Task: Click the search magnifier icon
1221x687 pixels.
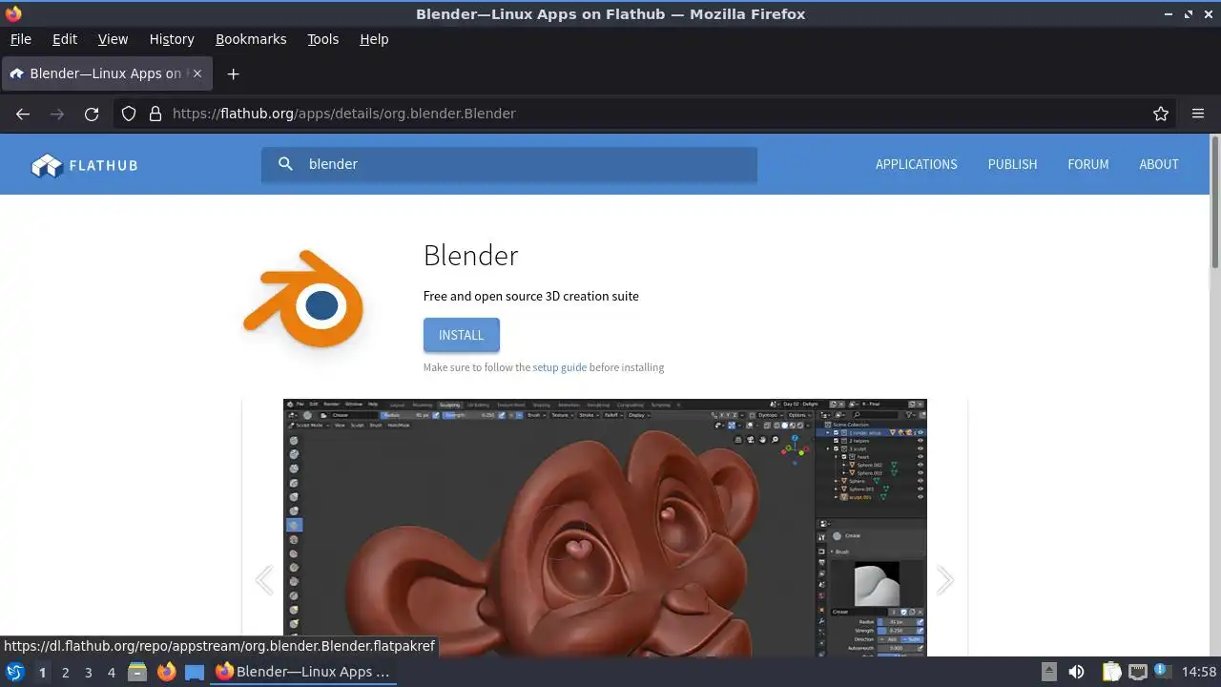Action: (285, 164)
